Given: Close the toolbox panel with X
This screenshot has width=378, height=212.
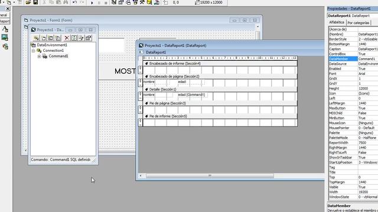Looking at the screenshot, I should pos(8,9).
